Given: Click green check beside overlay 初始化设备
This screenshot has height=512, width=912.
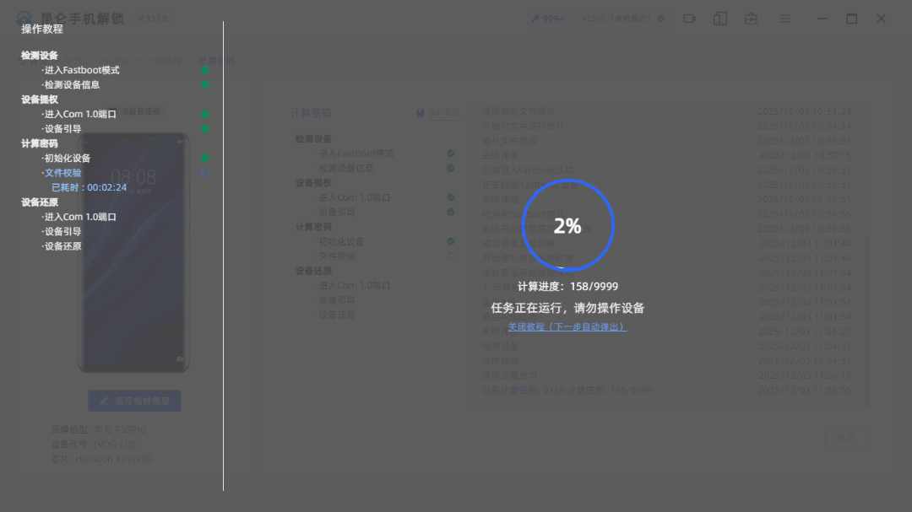Looking at the screenshot, I should (205, 158).
